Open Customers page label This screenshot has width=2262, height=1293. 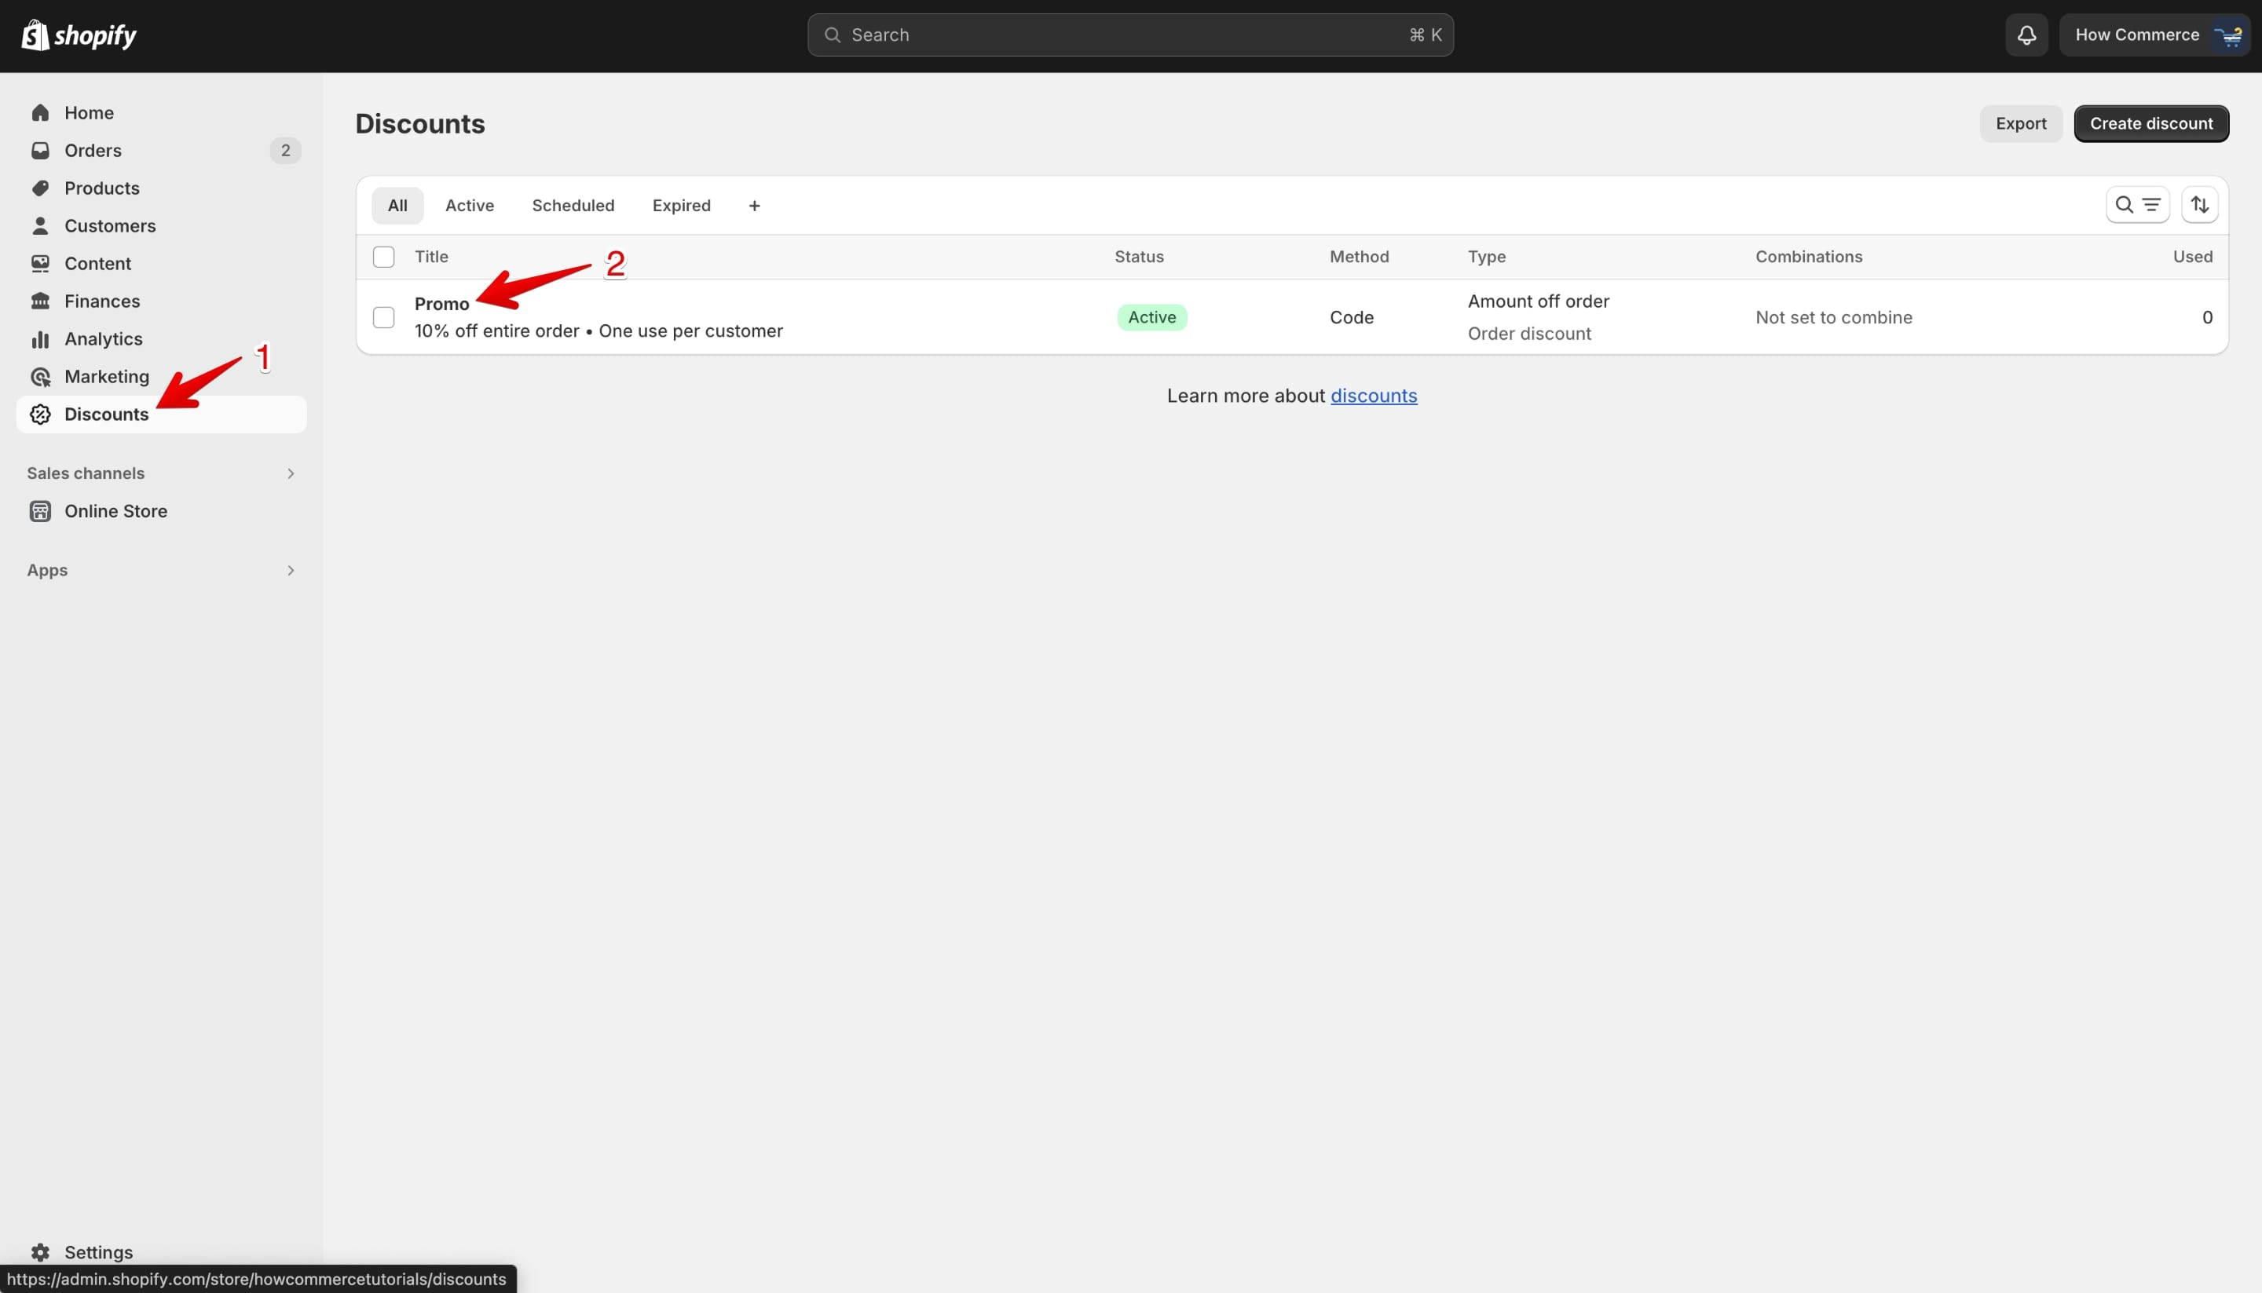tap(110, 225)
